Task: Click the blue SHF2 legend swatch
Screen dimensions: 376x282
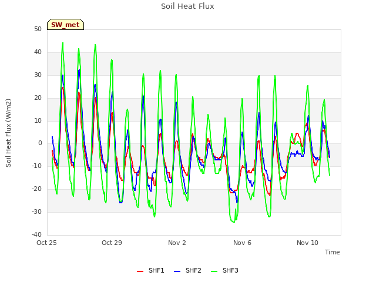Action: pos(177,271)
